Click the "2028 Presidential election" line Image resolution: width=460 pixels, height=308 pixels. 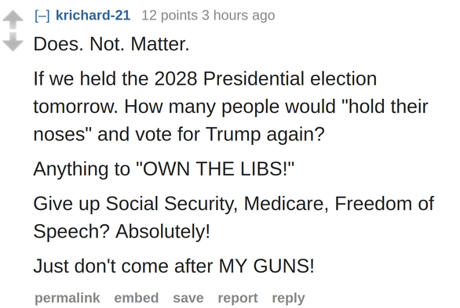tap(205, 78)
